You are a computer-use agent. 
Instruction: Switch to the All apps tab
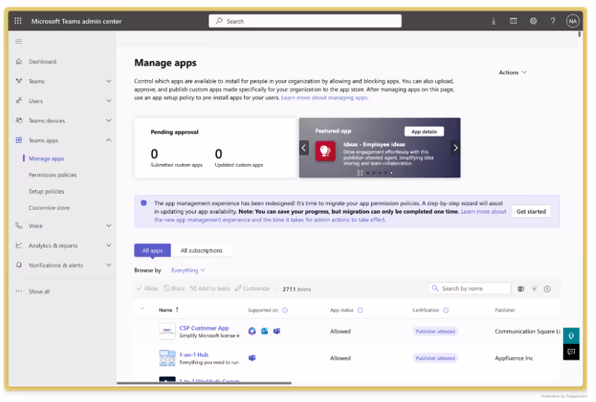point(152,251)
